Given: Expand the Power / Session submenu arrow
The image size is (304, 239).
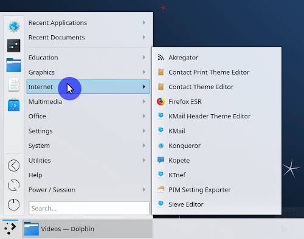Looking at the screenshot, I should click(144, 189).
